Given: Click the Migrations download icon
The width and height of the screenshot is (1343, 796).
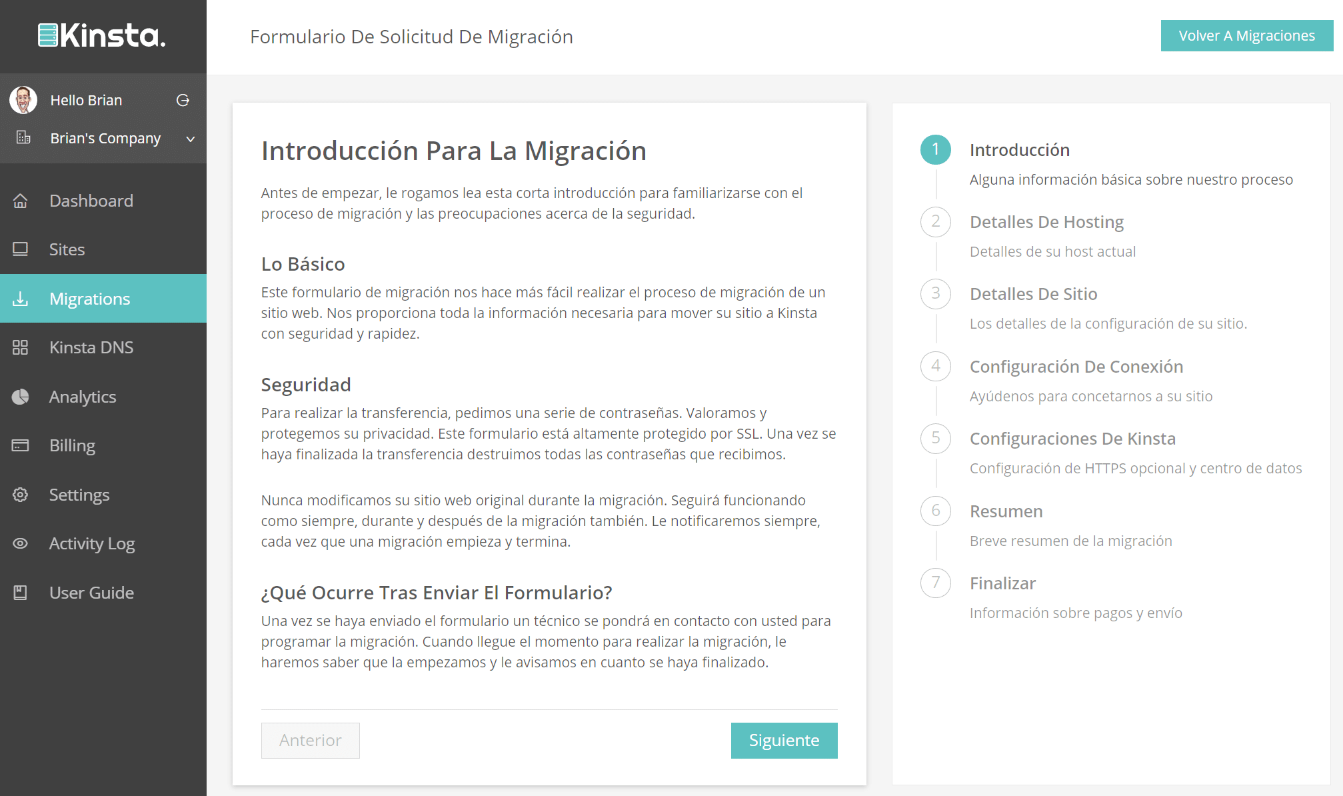Looking at the screenshot, I should (21, 298).
